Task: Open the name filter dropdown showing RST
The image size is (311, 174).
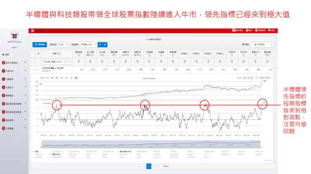Action: 68,62
